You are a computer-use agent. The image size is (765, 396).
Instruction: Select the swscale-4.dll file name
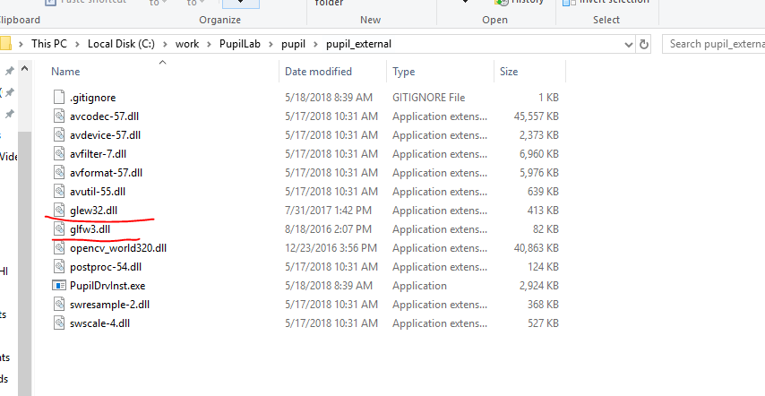100,323
